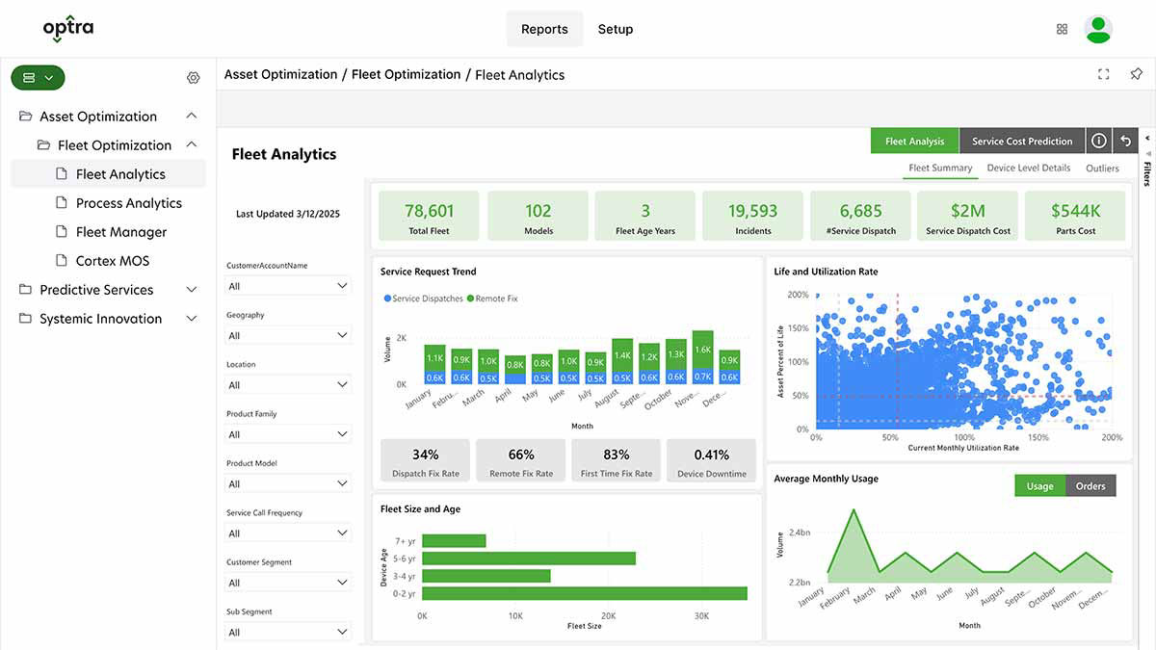Open the Product Model filter dropdown
Image resolution: width=1156 pixels, height=650 pixels.
[287, 482]
